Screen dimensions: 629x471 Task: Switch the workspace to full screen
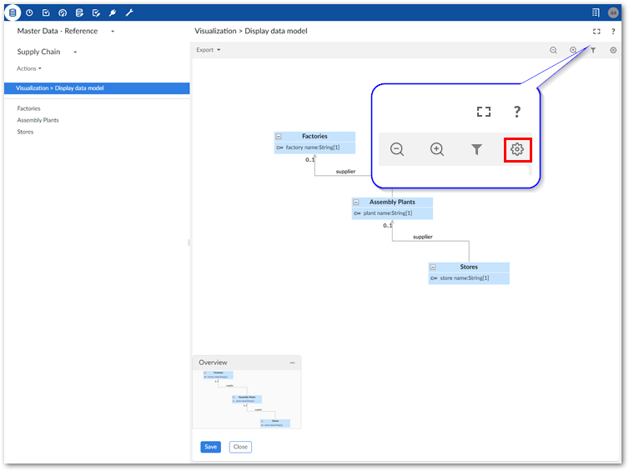[596, 32]
